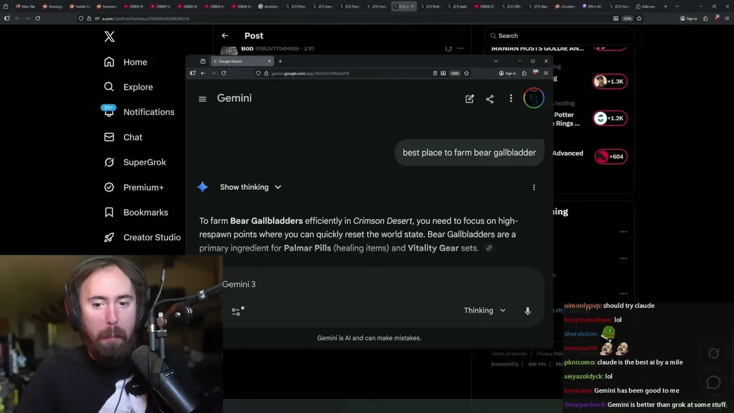Open the Thinking model mode dropdown
734x413 pixels.
click(485, 311)
